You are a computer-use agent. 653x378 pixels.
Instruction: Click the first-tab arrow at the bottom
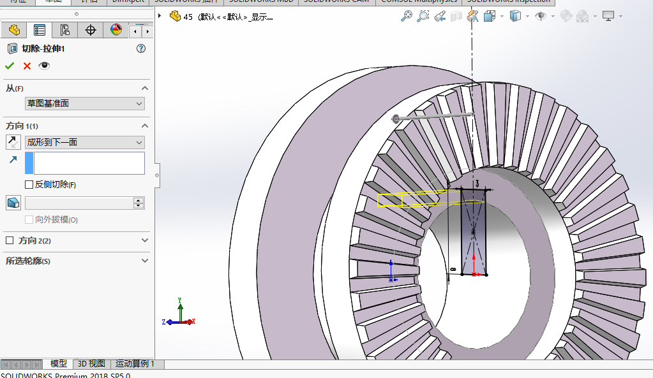6,365
